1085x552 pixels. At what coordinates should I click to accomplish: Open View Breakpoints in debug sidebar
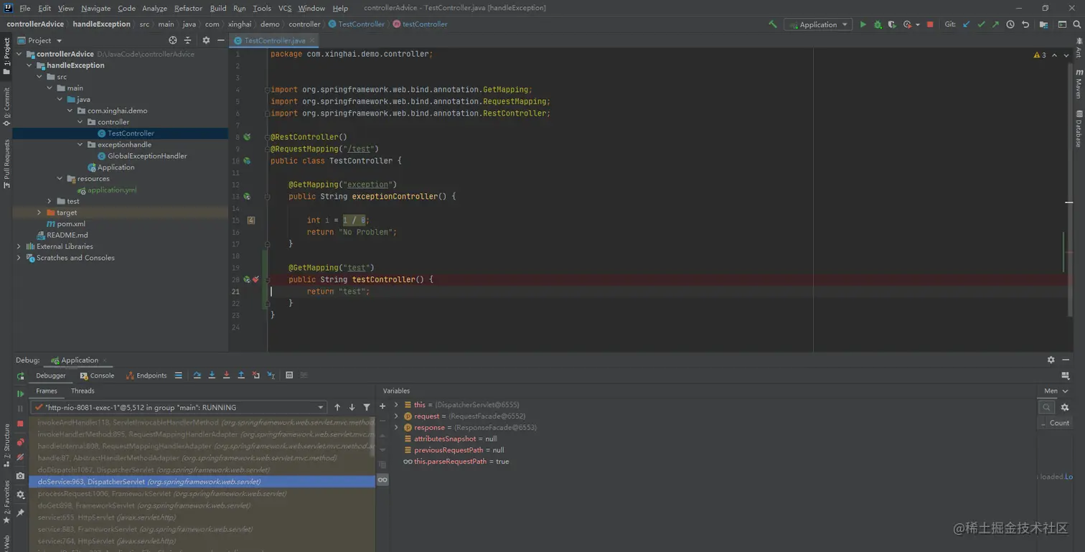tap(20, 442)
